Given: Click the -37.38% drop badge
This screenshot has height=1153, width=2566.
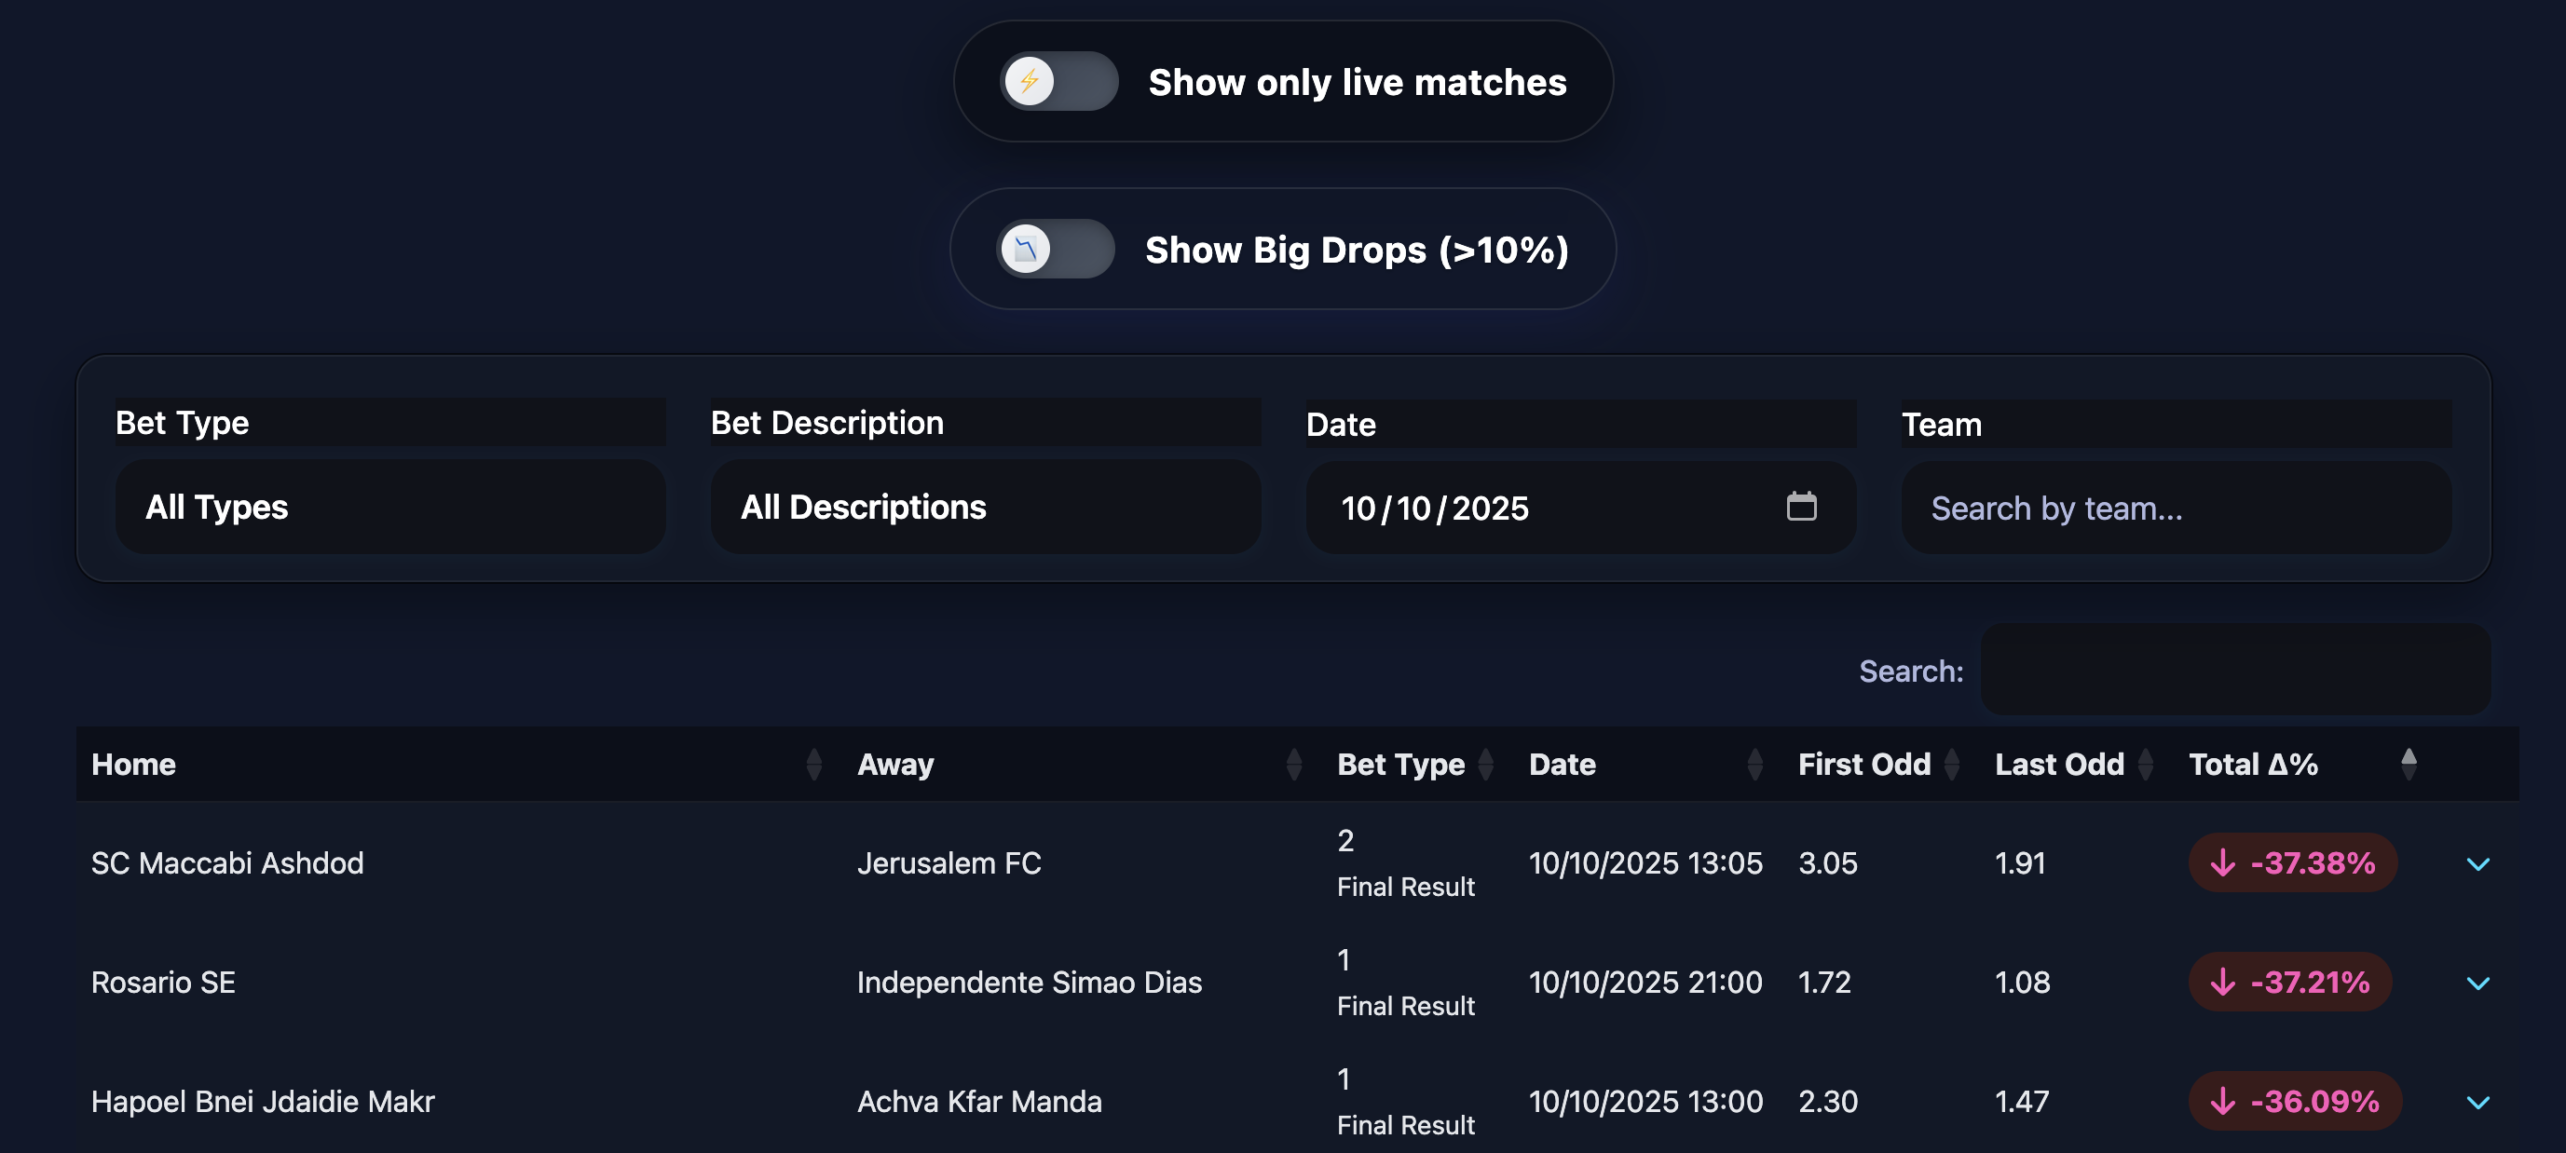Looking at the screenshot, I should [2292, 862].
